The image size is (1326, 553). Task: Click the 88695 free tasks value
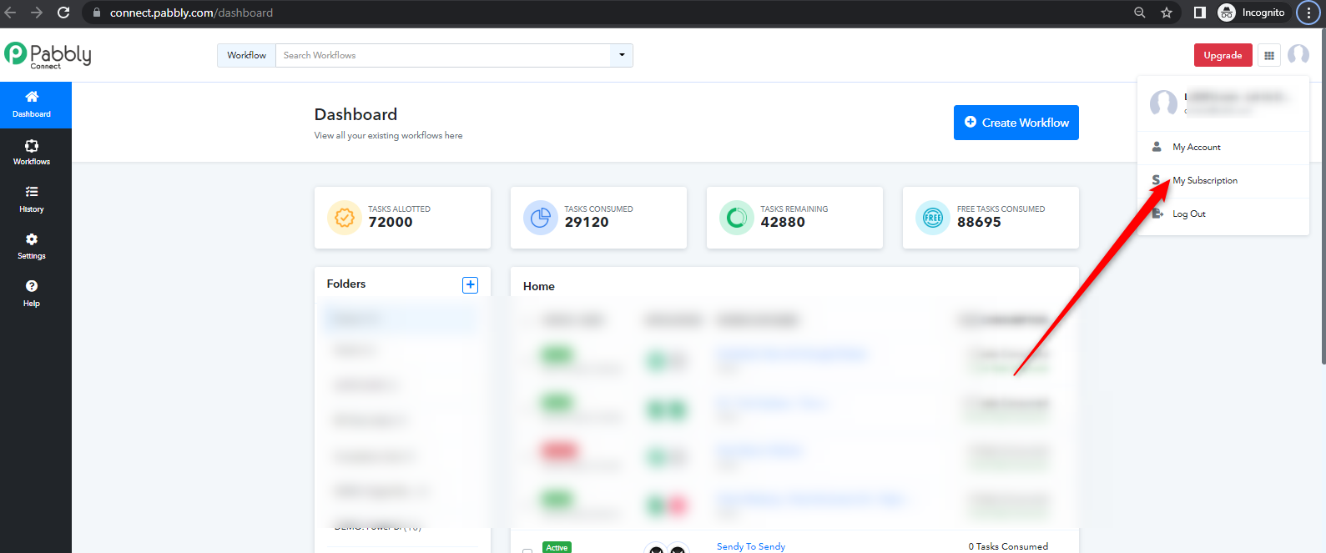click(x=979, y=222)
